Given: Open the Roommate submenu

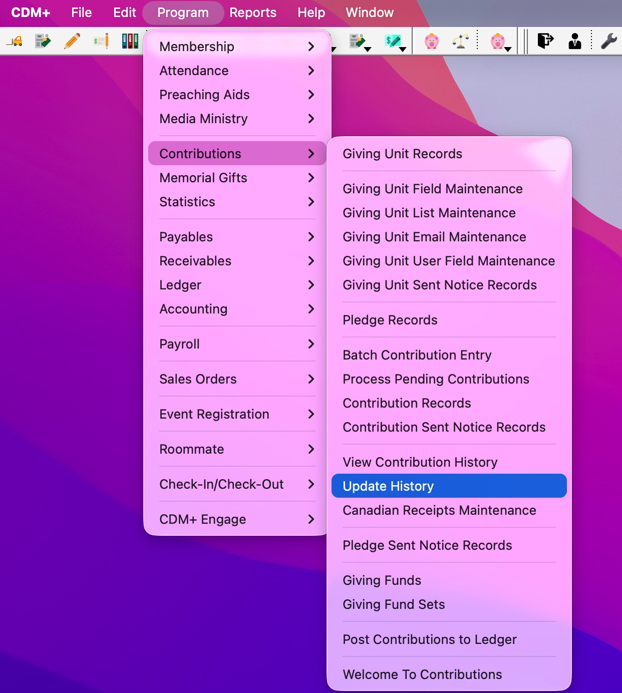Looking at the screenshot, I should click(x=237, y=449).
